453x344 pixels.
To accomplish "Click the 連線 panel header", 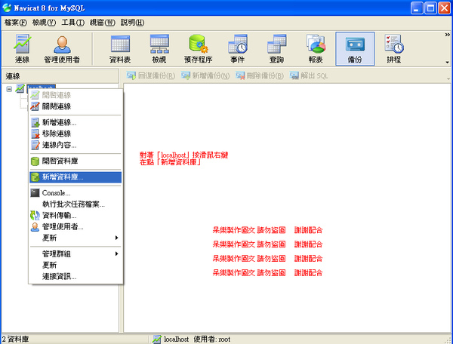I will (x=60, y=76).
